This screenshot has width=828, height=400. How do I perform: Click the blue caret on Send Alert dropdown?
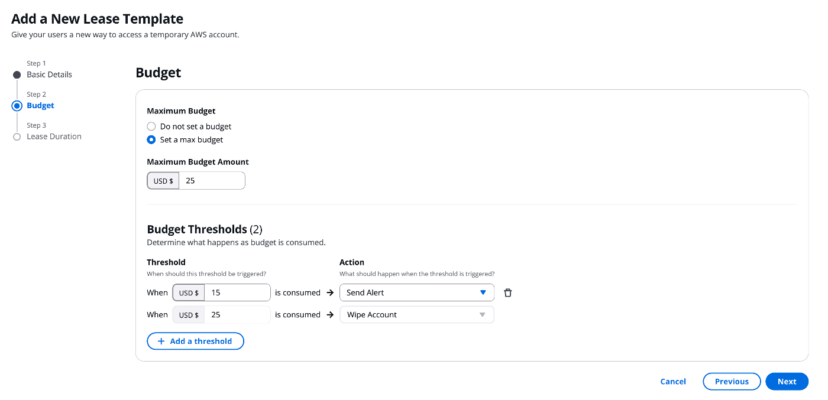pyautogui.click(x=483, y=292)
